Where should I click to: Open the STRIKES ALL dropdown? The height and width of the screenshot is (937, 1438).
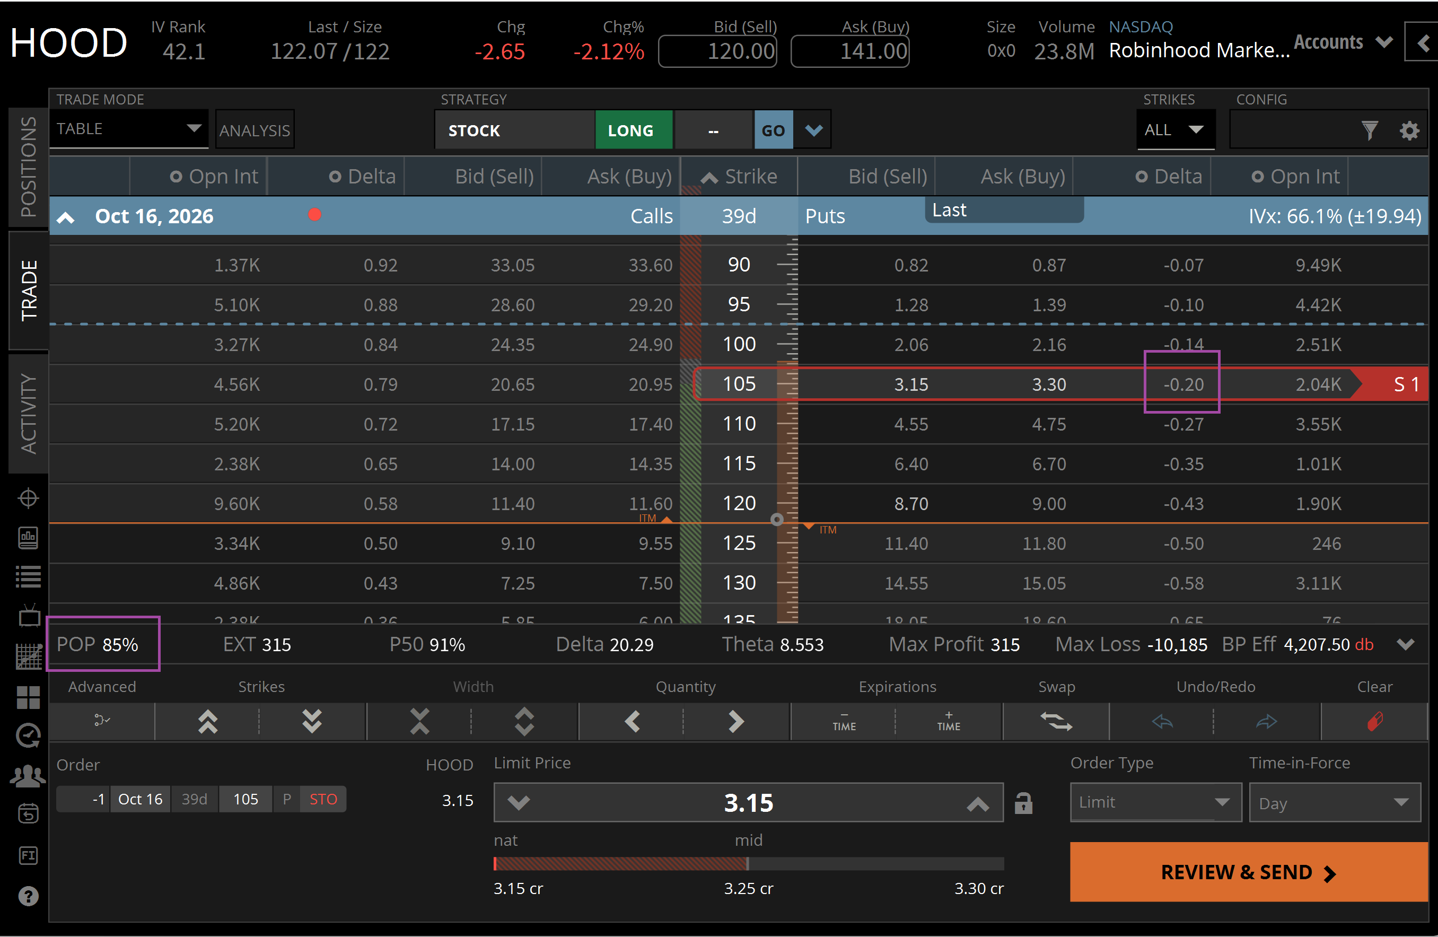coord(1175,130)
